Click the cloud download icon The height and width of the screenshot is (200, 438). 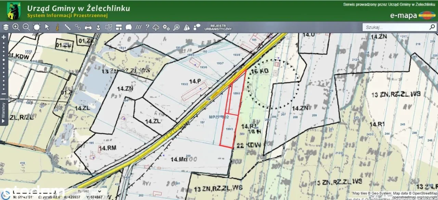156,27
